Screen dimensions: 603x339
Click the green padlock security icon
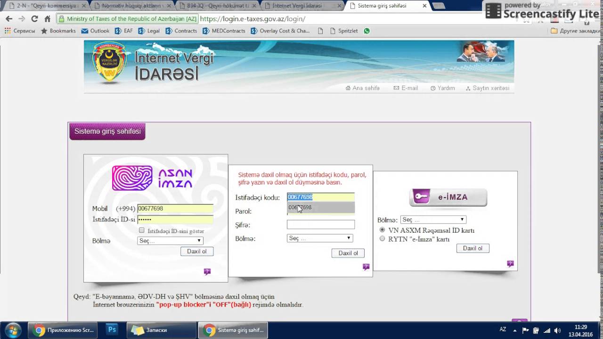pyautogui.click(x=61, y=19)
